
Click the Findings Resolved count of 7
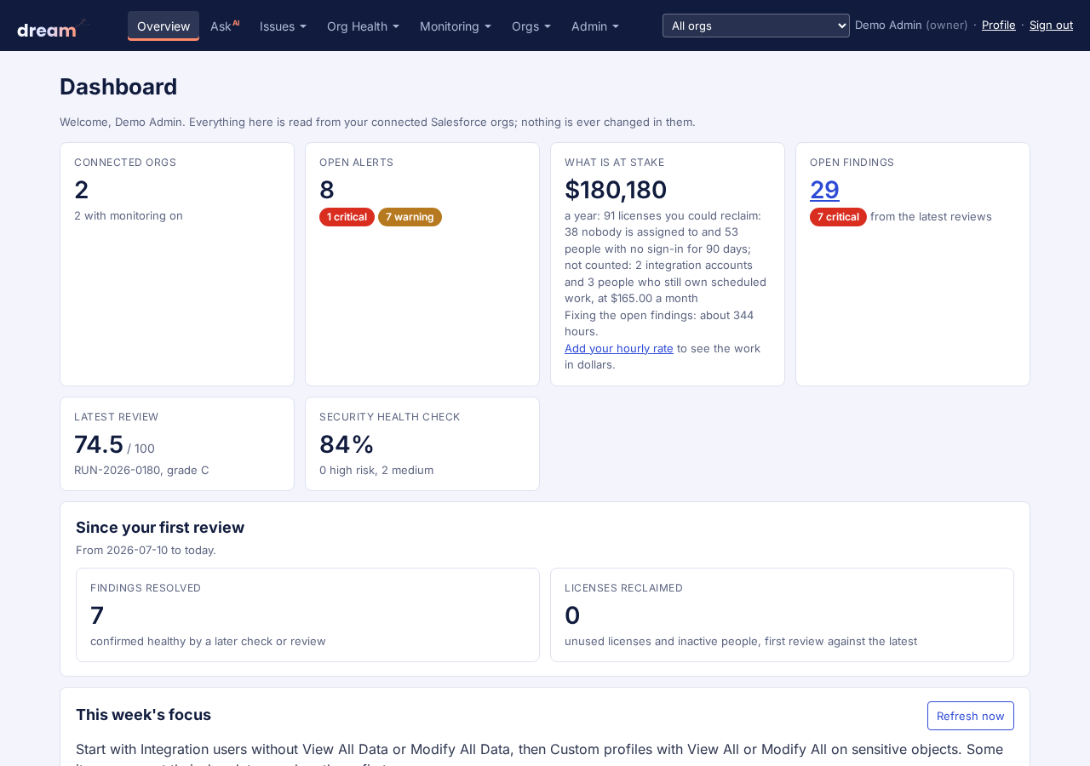97,615
